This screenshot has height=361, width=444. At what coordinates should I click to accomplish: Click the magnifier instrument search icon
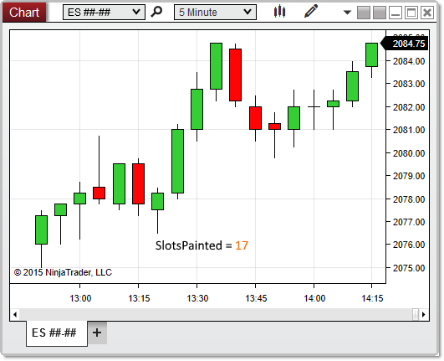point(156,12)
